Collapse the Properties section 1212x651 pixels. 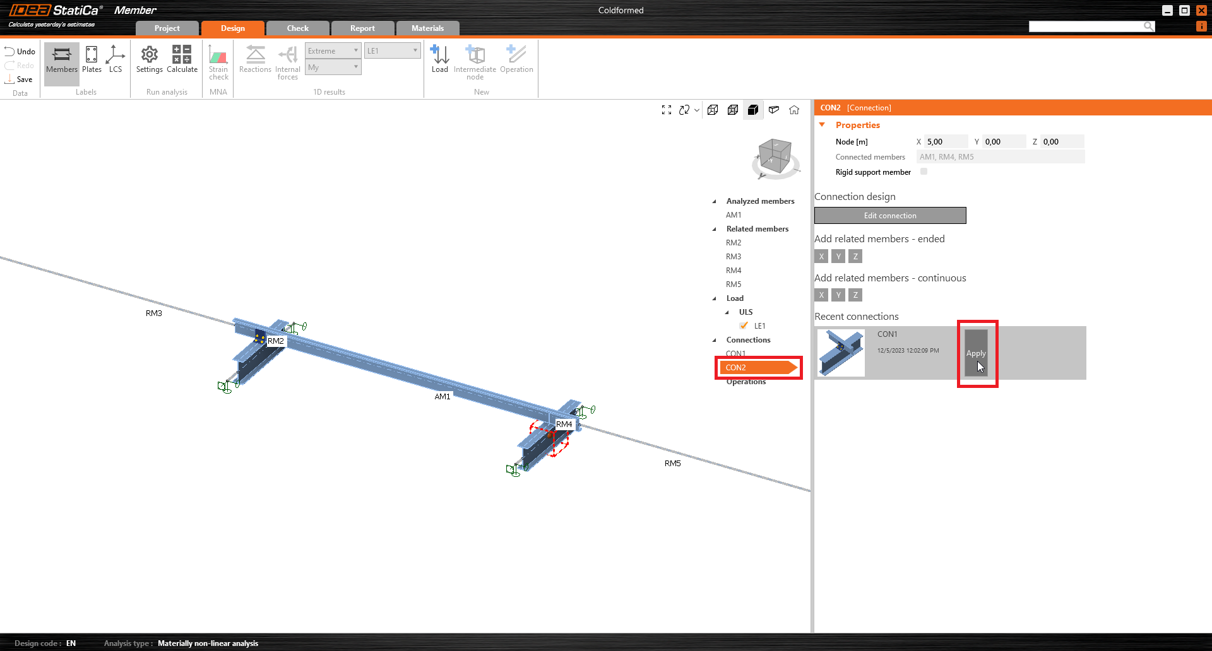click(822, 125)
